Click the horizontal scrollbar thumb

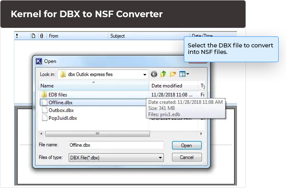click(x=98, y=134)
